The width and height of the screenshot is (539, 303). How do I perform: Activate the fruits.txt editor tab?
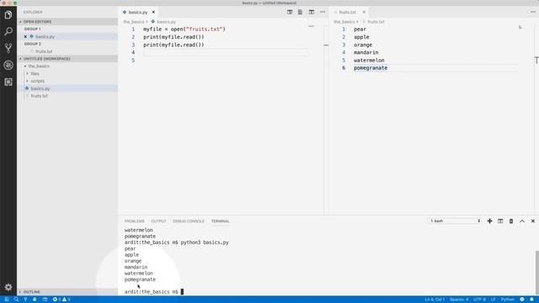pos(347,12)
